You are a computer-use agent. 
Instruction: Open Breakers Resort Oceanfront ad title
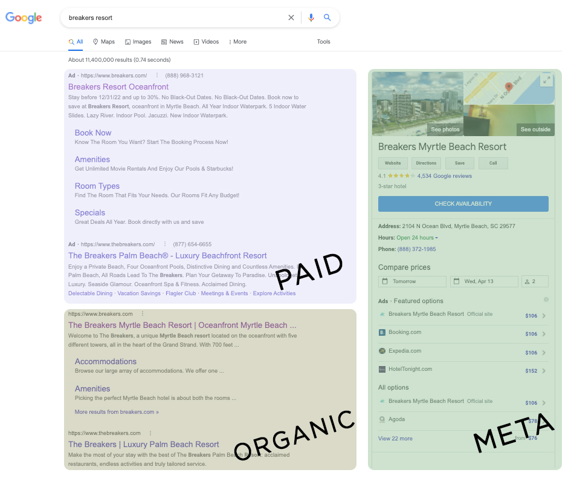point(118,87)
